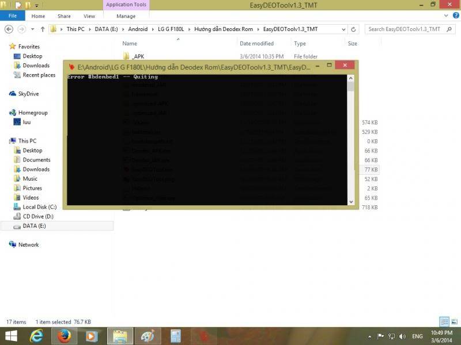
Task: Click the Forward navigation arrow
Action: pyautogui.click(x=21, y=29)
